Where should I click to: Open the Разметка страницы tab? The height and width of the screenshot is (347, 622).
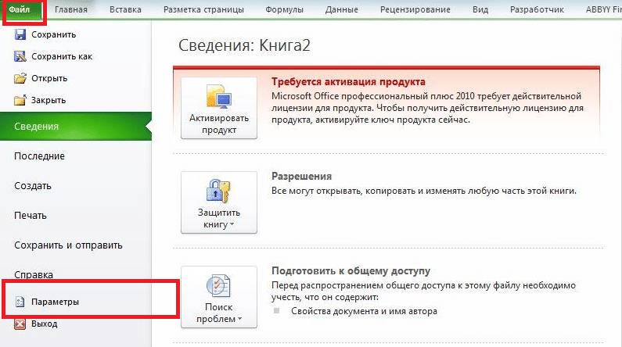[x=203, y=9]
